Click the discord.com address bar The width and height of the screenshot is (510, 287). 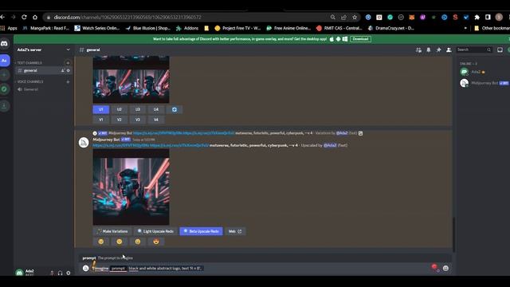point(186,17)
